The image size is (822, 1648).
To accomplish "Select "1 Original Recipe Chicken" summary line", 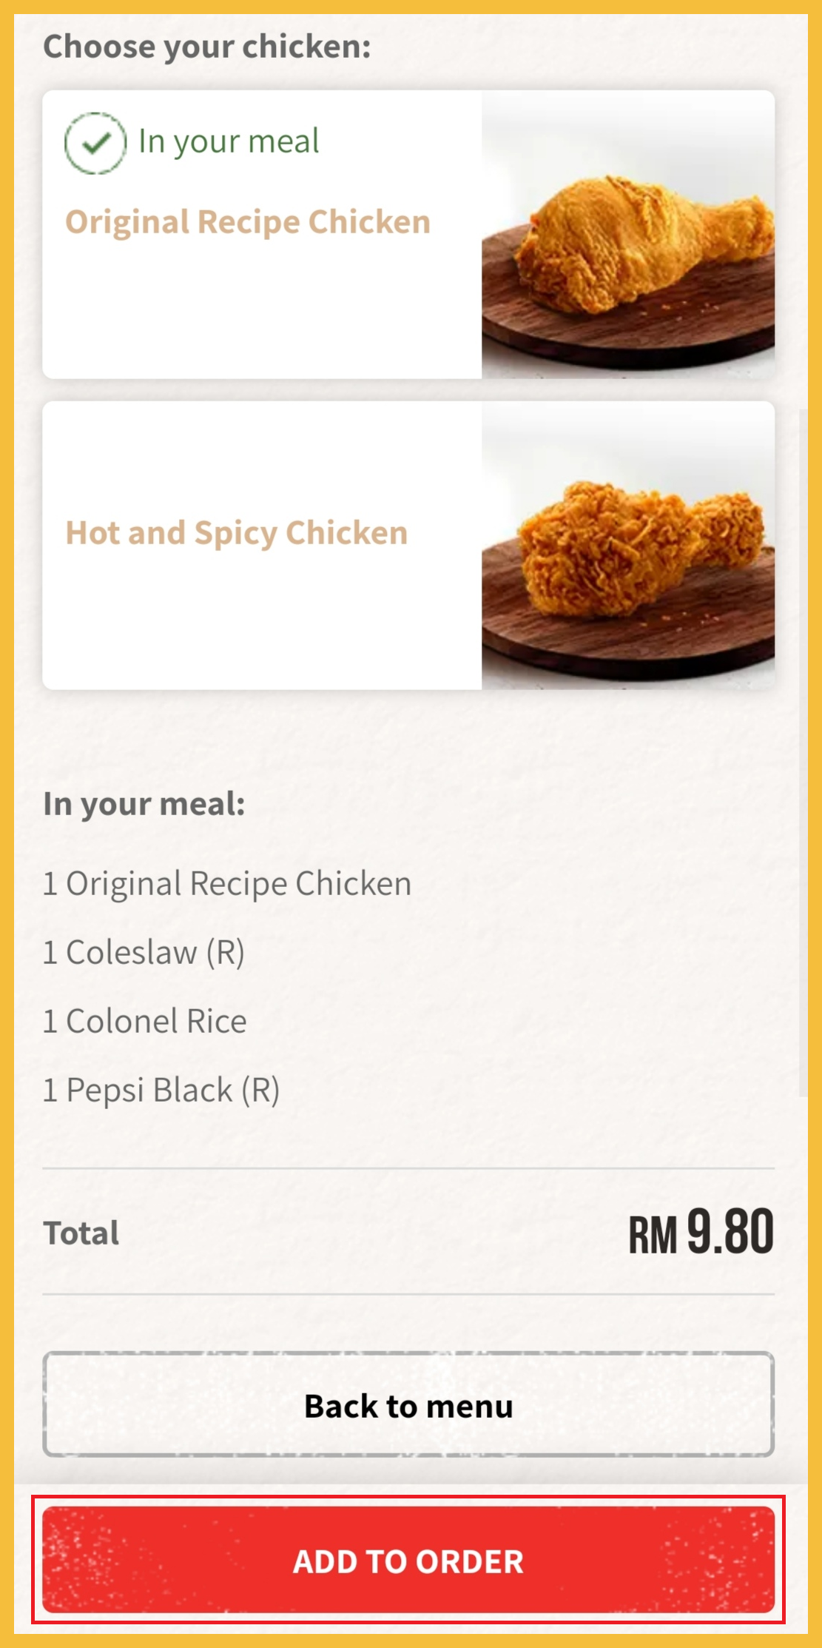I will click(x=227, y=883).
